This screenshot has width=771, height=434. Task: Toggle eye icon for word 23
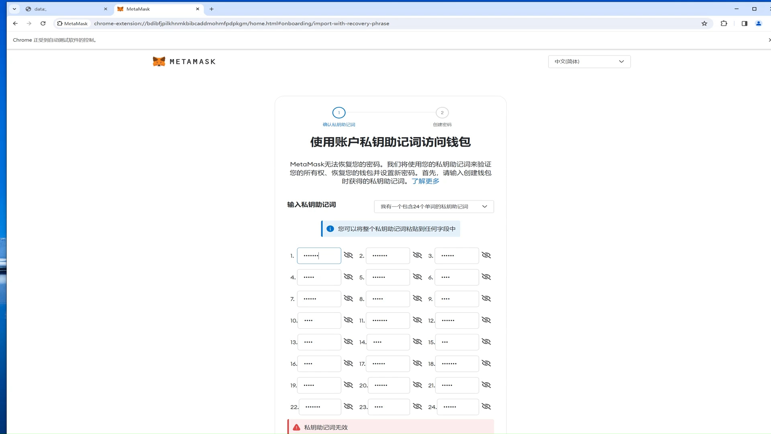pyautogui.click(x=417, y=407)
